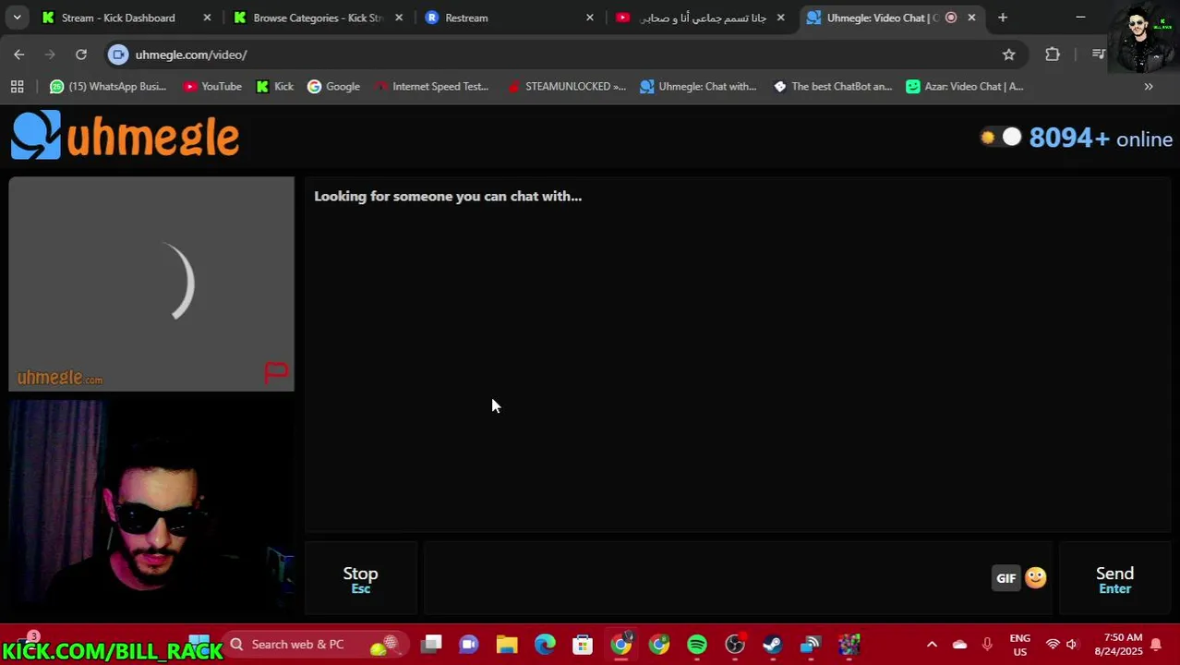Open OBS Studio from the taskbar
1180x665 pixels.
point(735,644)
